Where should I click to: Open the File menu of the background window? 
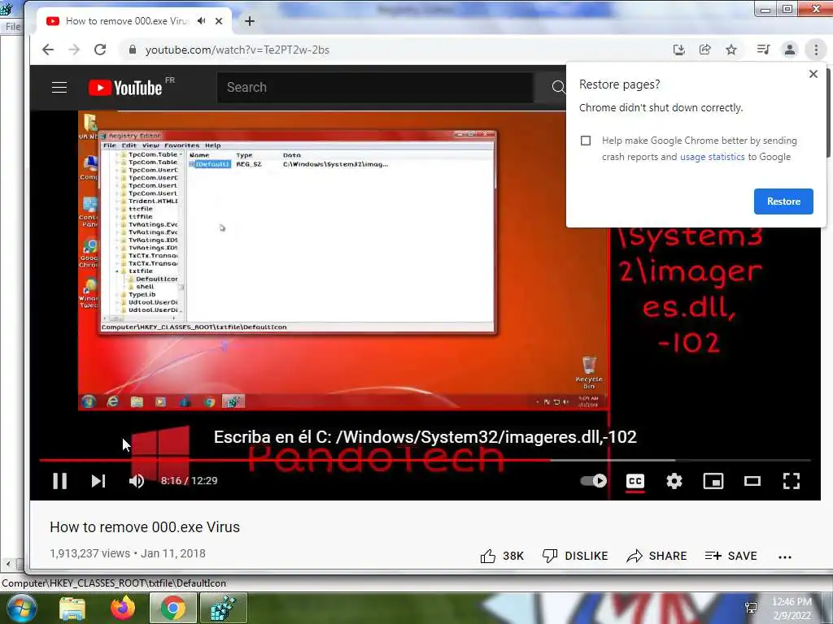[x=13, y=27]
